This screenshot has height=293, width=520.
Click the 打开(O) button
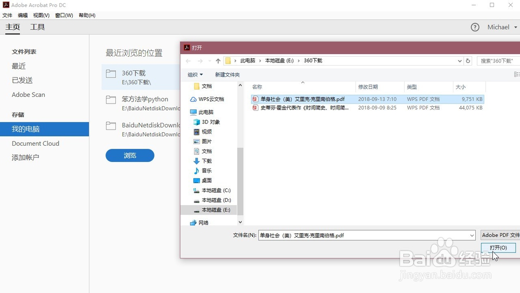(499, 248)
